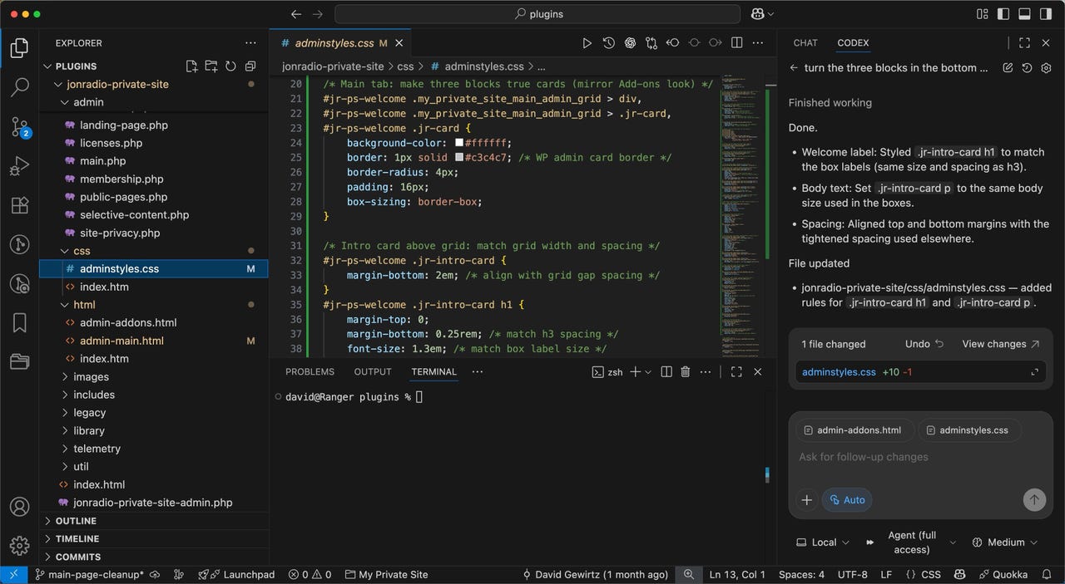Switch to the CODEX tab
The image size is (1065, 584).
tap(853, 43)
